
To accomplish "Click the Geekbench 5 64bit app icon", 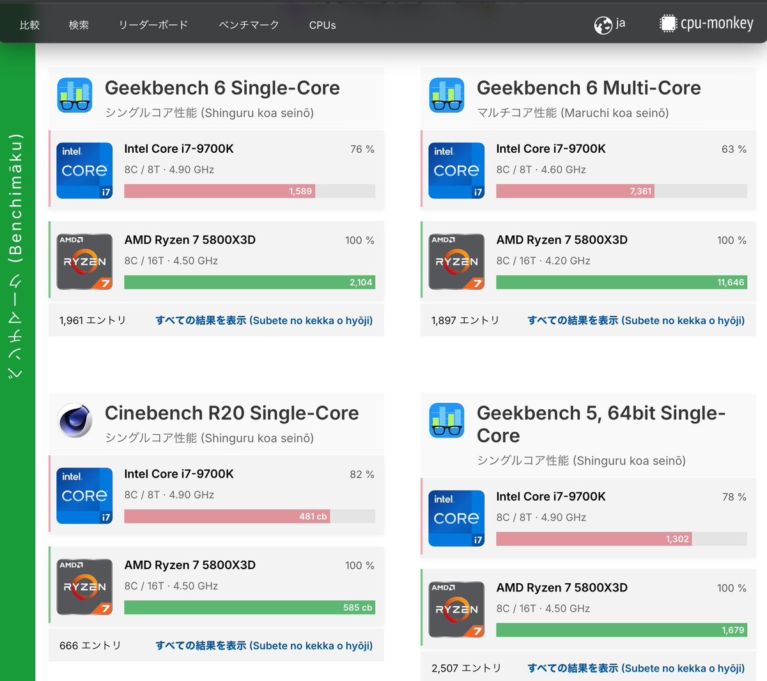I will (x=447, y=420).
